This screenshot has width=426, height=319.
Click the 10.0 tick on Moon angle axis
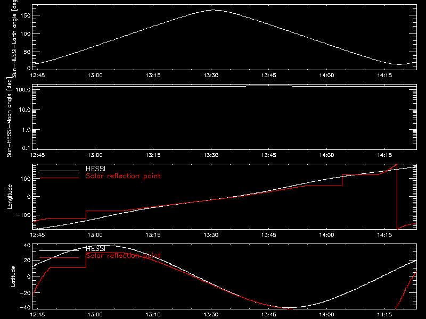[24, 110]
